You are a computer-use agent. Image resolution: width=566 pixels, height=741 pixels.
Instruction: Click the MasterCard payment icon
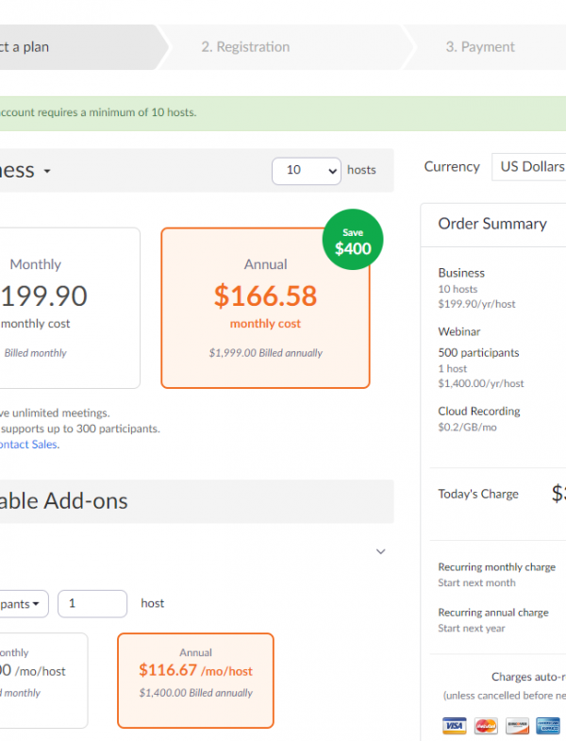pos(486,725)
